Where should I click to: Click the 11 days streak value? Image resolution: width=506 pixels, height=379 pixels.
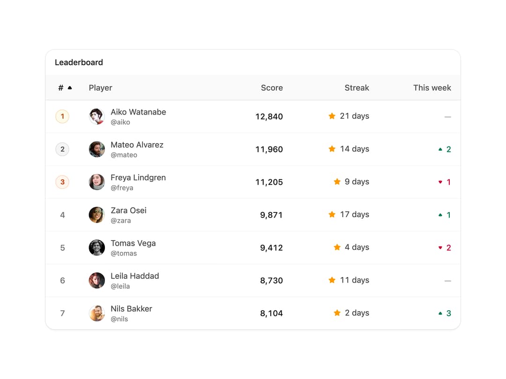pos(354,280)
